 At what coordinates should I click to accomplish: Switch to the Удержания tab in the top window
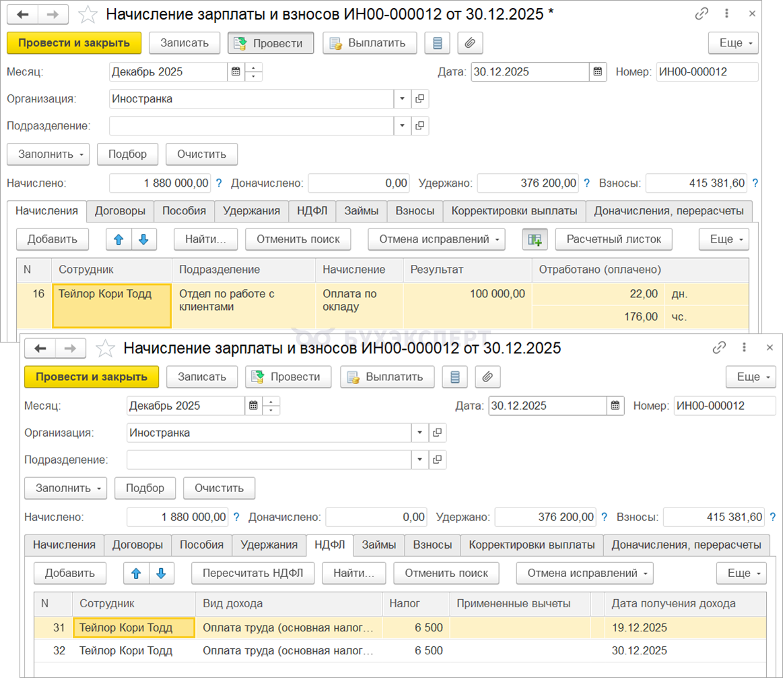252,211
